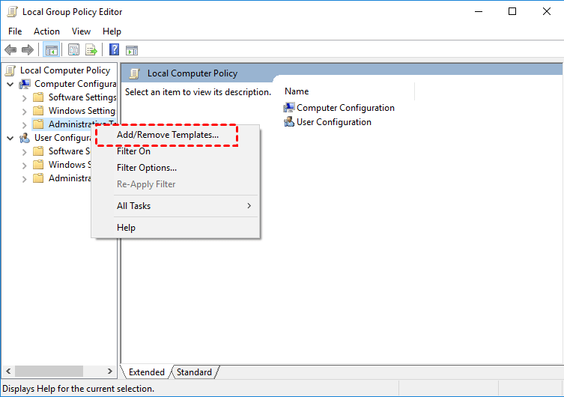Open the View menu
Viewport: 564px width, 397px height.
pos(81,31)
